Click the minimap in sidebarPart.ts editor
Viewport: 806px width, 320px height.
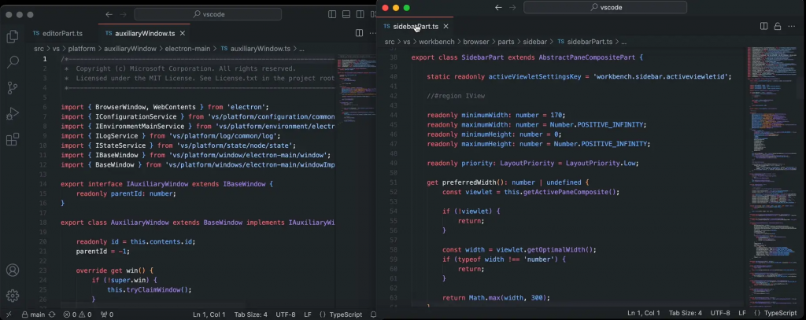point(771,177)
